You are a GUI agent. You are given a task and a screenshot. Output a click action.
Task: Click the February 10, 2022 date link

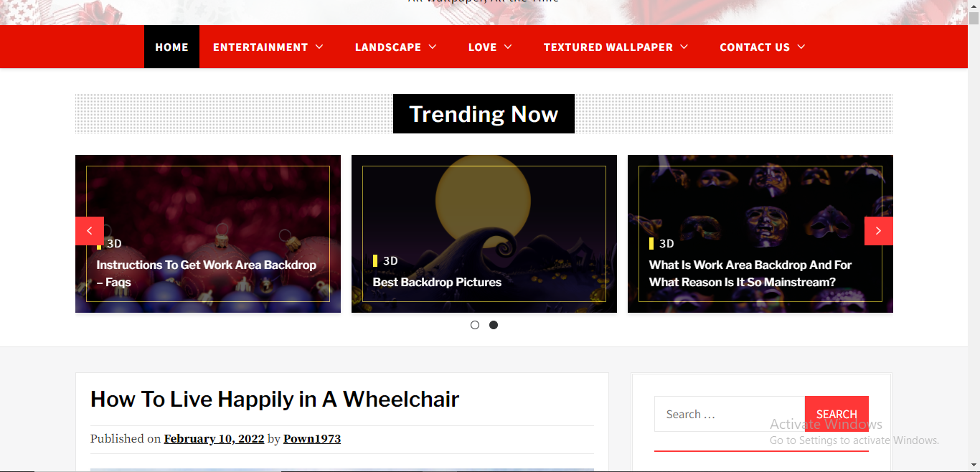[x=214, y=438]
